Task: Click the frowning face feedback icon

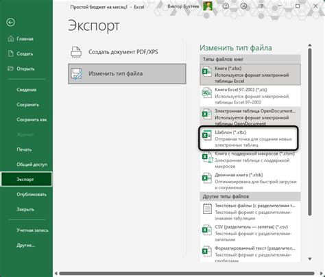Action: 244,6
